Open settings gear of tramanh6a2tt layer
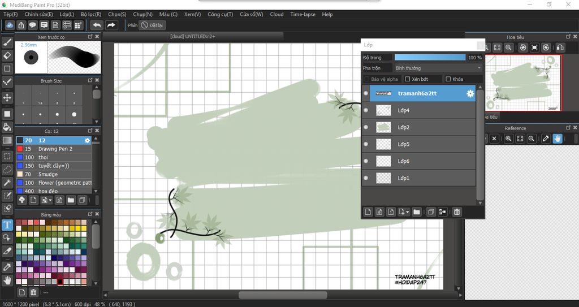579x307 pixels. click(470, 93)
